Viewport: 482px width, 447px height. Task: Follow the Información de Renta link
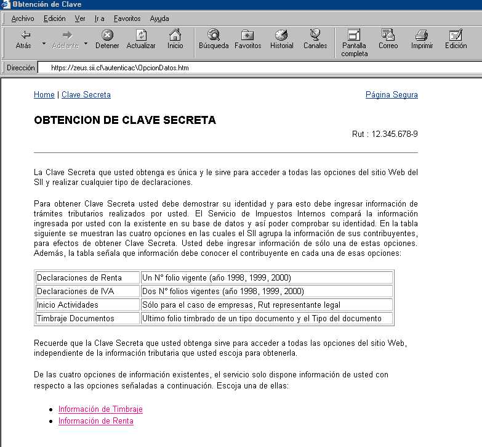click(95, 421)
